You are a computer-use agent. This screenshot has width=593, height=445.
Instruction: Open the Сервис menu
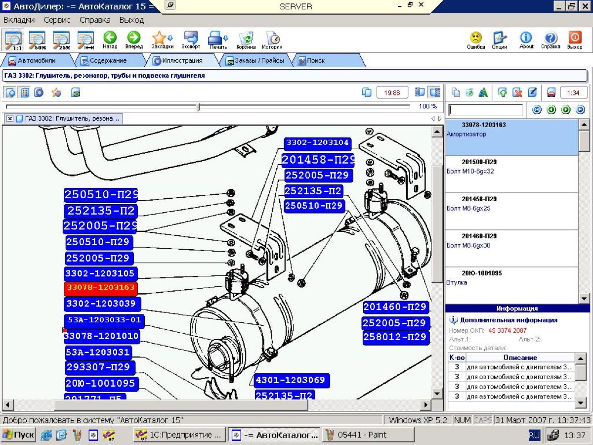[57, 20]
